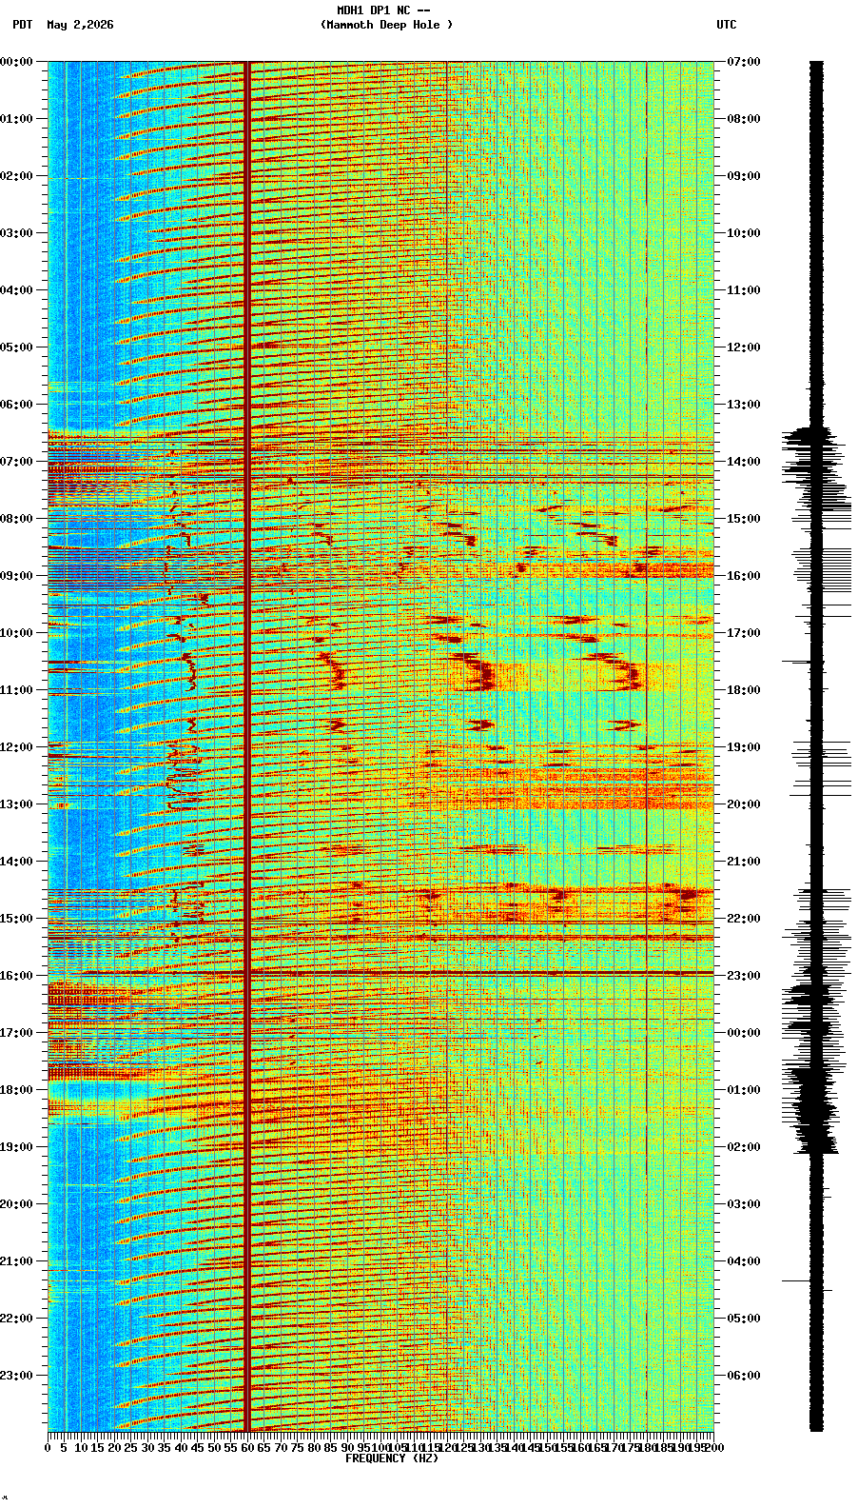This screenshot has width=858, height=1508.
Task: Select 07:00 on the PDT time axis
Action: 17,462
